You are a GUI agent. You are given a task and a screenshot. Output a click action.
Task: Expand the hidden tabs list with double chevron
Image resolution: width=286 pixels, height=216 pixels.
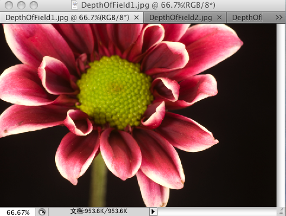click(x=279, y=18)
